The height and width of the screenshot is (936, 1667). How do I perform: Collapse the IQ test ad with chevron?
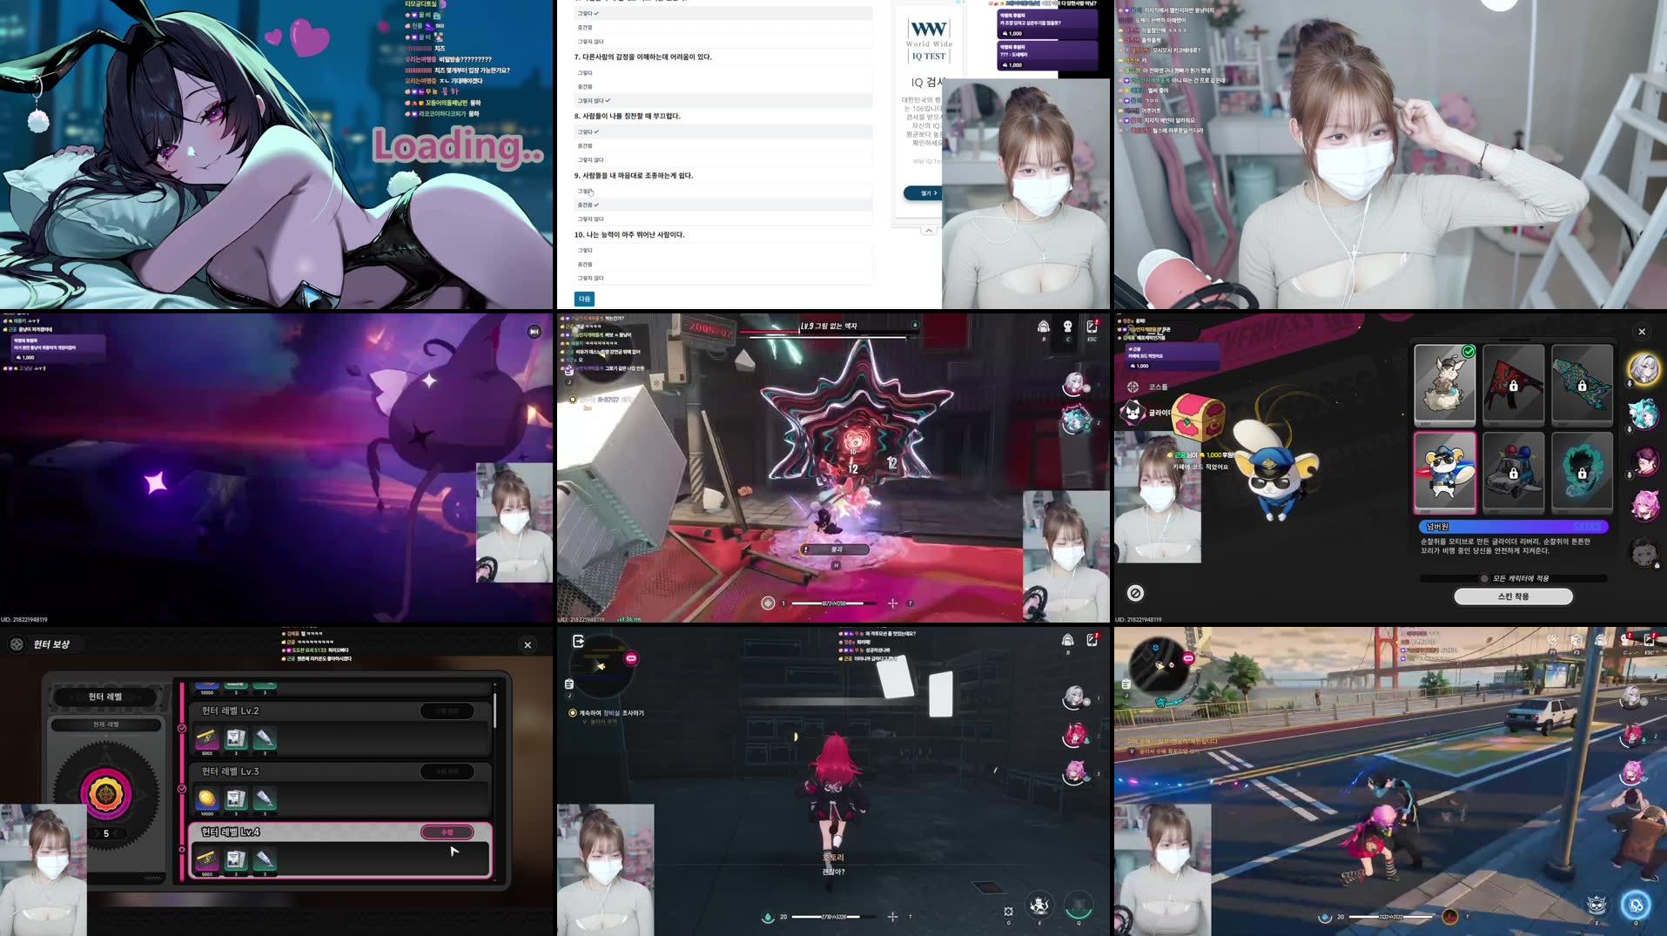tap(928, 230)
